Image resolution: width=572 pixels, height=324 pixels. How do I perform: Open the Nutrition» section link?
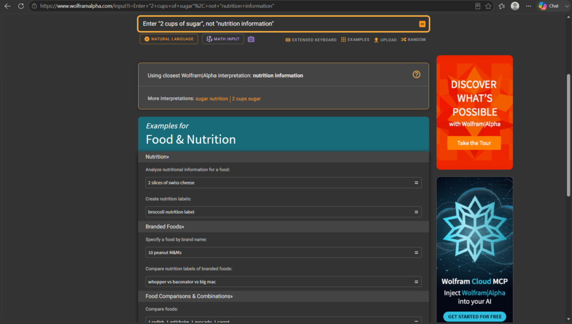157,156
